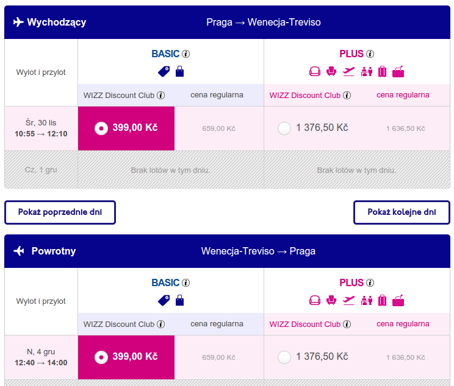Click the outbound BASIC small bag icon

[x=180, y=71]
